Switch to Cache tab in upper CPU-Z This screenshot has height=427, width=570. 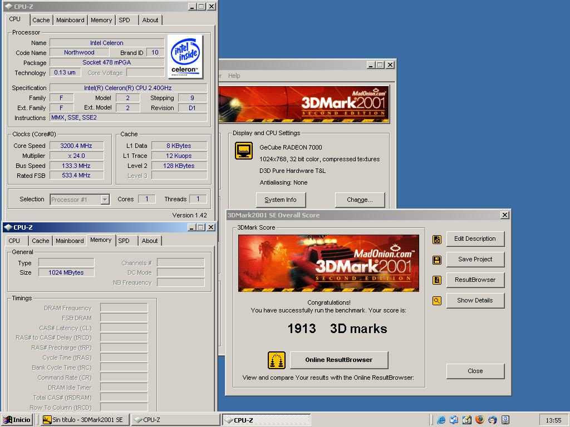[41, 21]
